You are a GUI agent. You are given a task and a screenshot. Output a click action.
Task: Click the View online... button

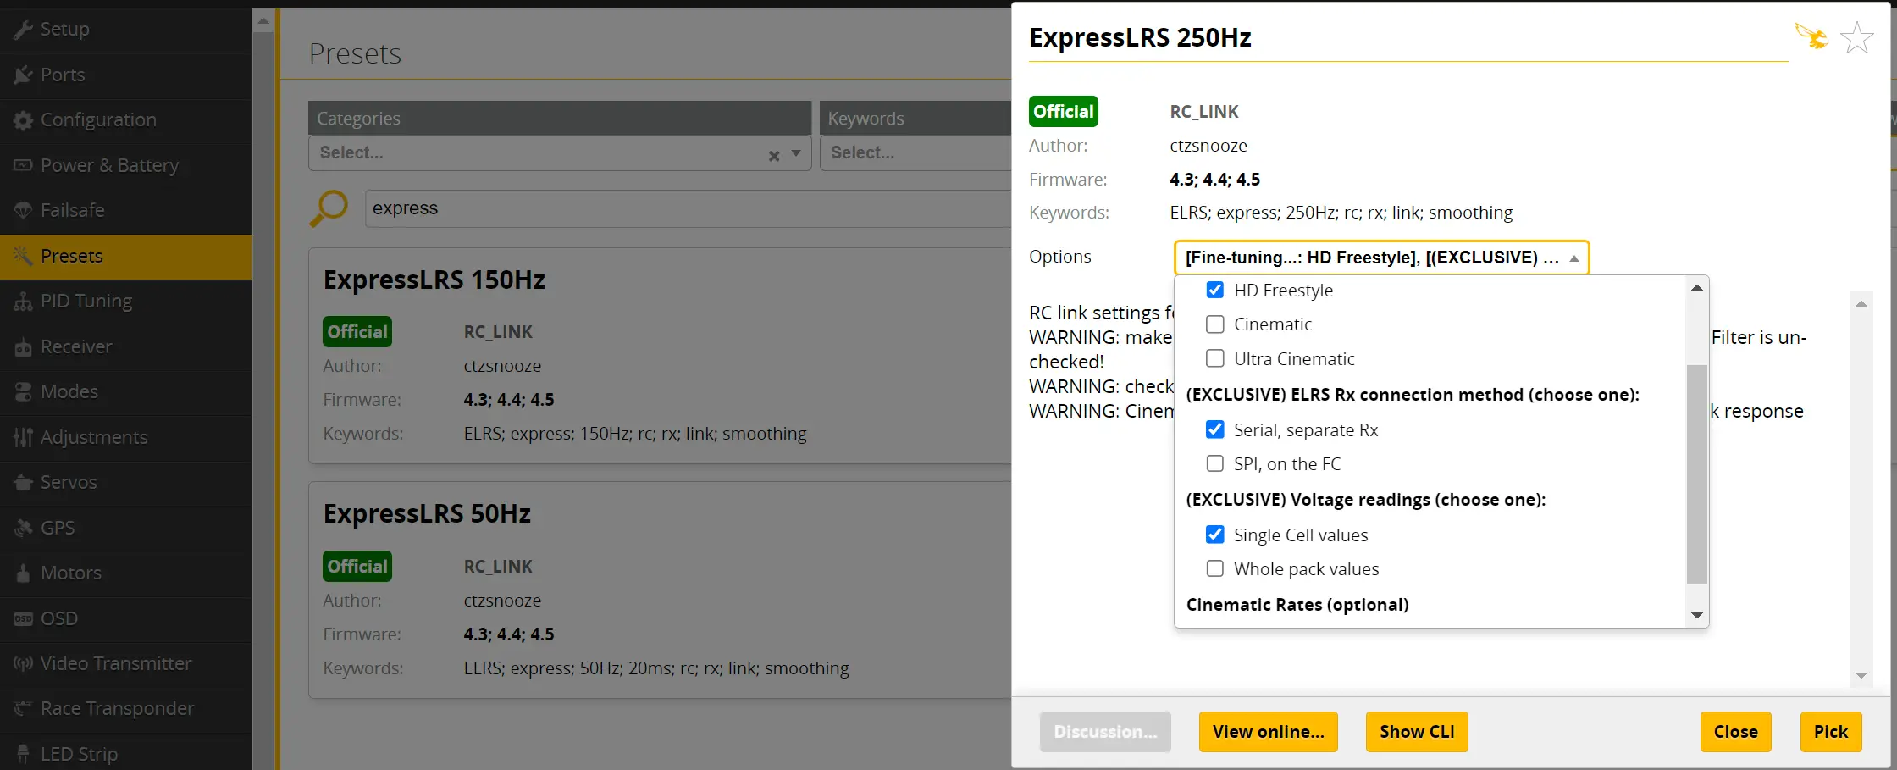[x=1268, y=732]
